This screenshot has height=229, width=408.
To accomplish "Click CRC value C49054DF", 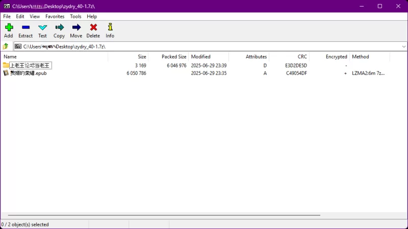I will [x=296, y=73].
